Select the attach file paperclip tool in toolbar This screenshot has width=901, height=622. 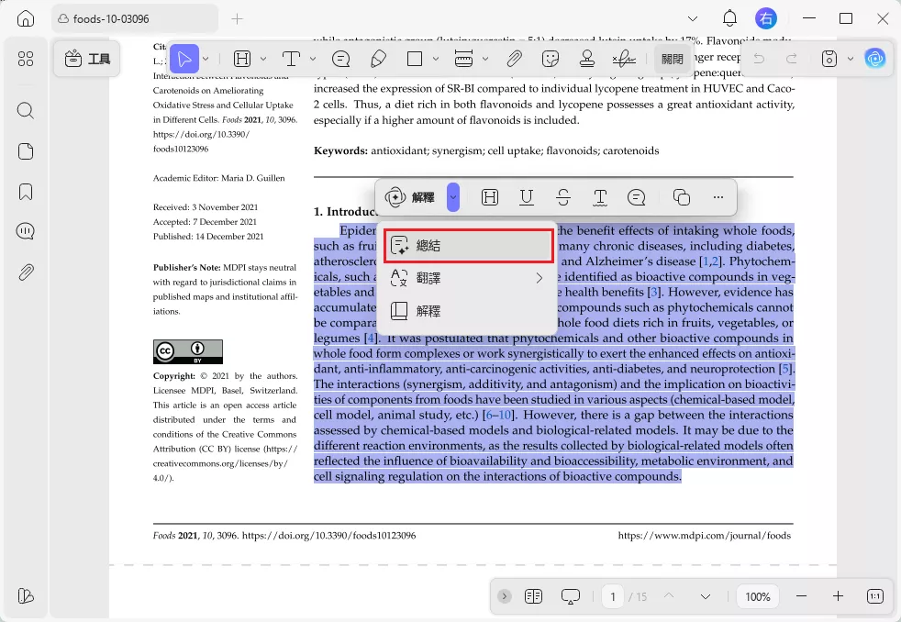tap(515, 59)
